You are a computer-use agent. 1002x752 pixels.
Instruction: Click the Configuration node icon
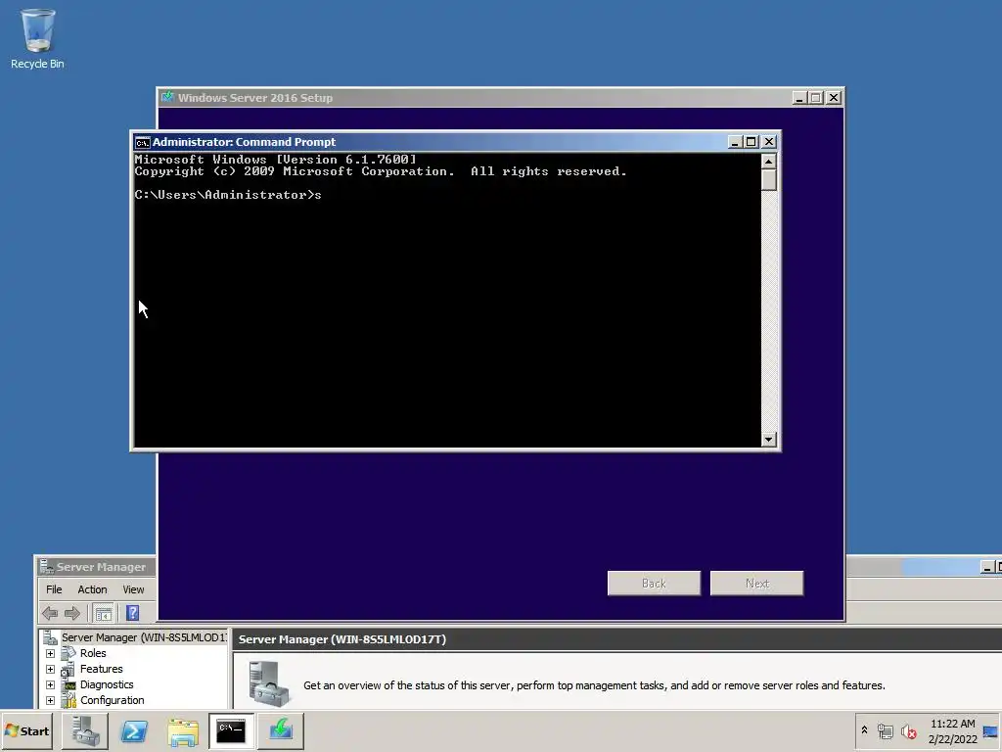(x=69, y=700)
